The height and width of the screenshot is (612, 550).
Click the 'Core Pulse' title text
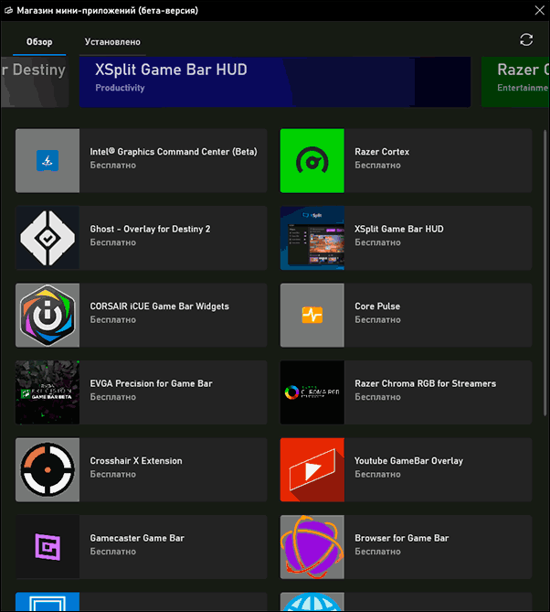coord(377,306)
